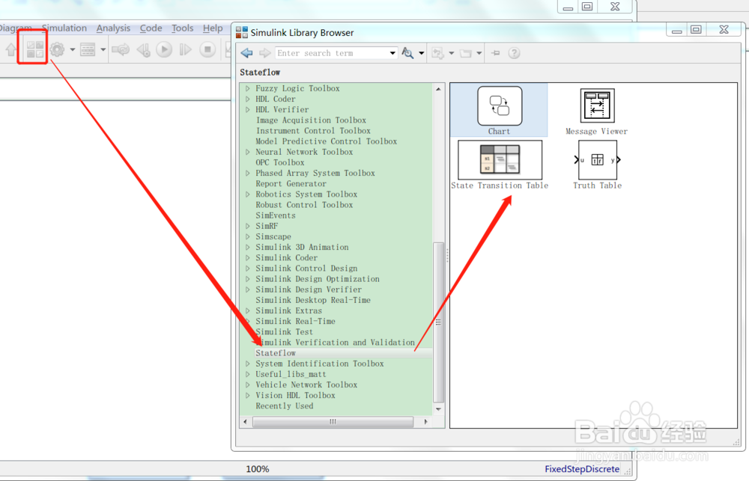Select Vehicle Network Toolbox
The width and height of the screenshot is (749, 481).
[x=306, y=385]
